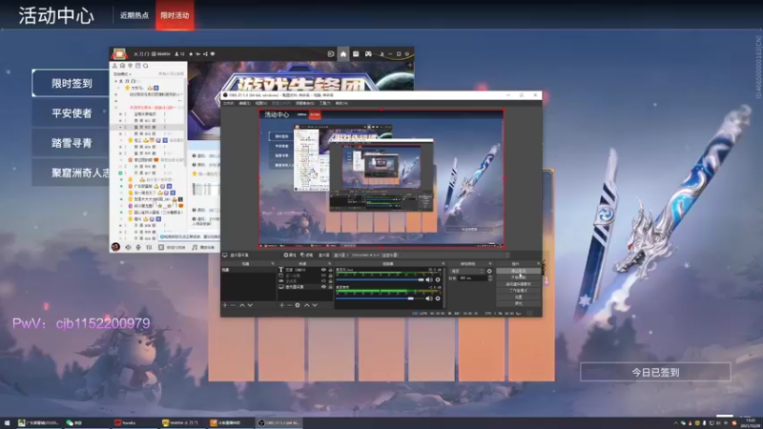Image resolution: width=763 pixels, height=429 pixels.
Task: Open the 帮助 menu in OBS
Action: 341,103
